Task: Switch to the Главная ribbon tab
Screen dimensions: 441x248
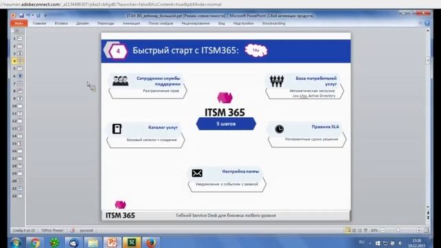Action: tap(39, 23)
